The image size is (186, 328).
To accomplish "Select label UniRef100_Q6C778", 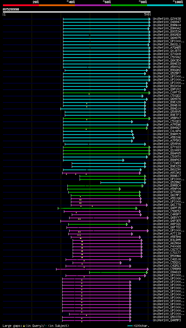I will 167,205.
